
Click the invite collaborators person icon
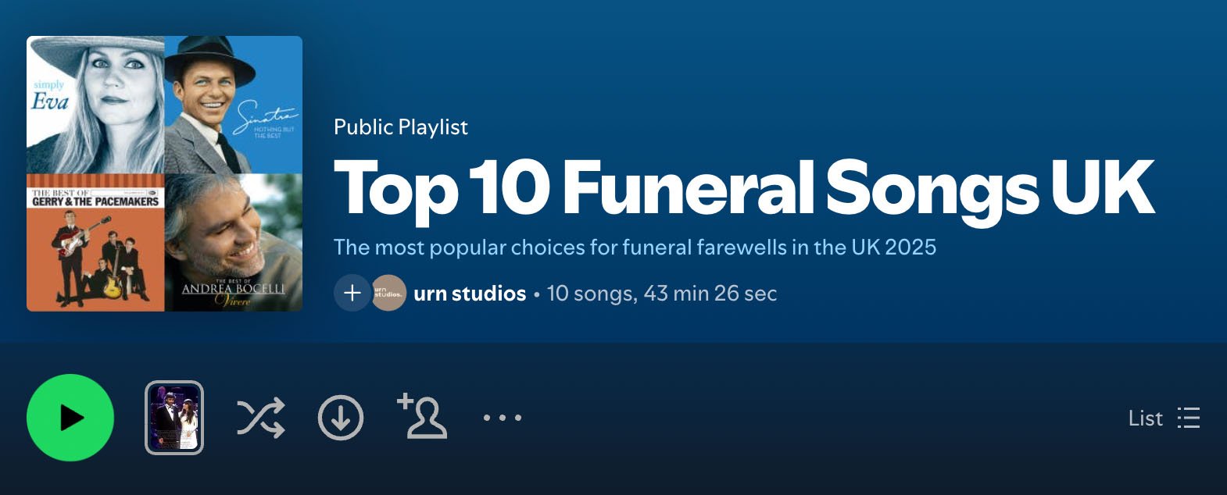click(x=422, y=416)
